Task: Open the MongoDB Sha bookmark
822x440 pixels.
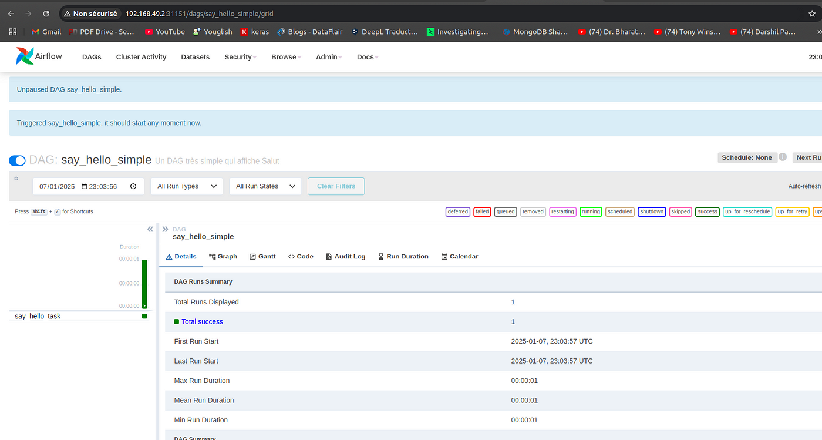Action: click(535, 32)
